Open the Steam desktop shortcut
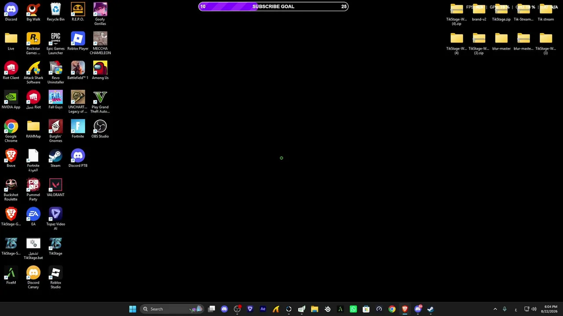The height and width of the screenshot is (316, 563). [55, 158]
